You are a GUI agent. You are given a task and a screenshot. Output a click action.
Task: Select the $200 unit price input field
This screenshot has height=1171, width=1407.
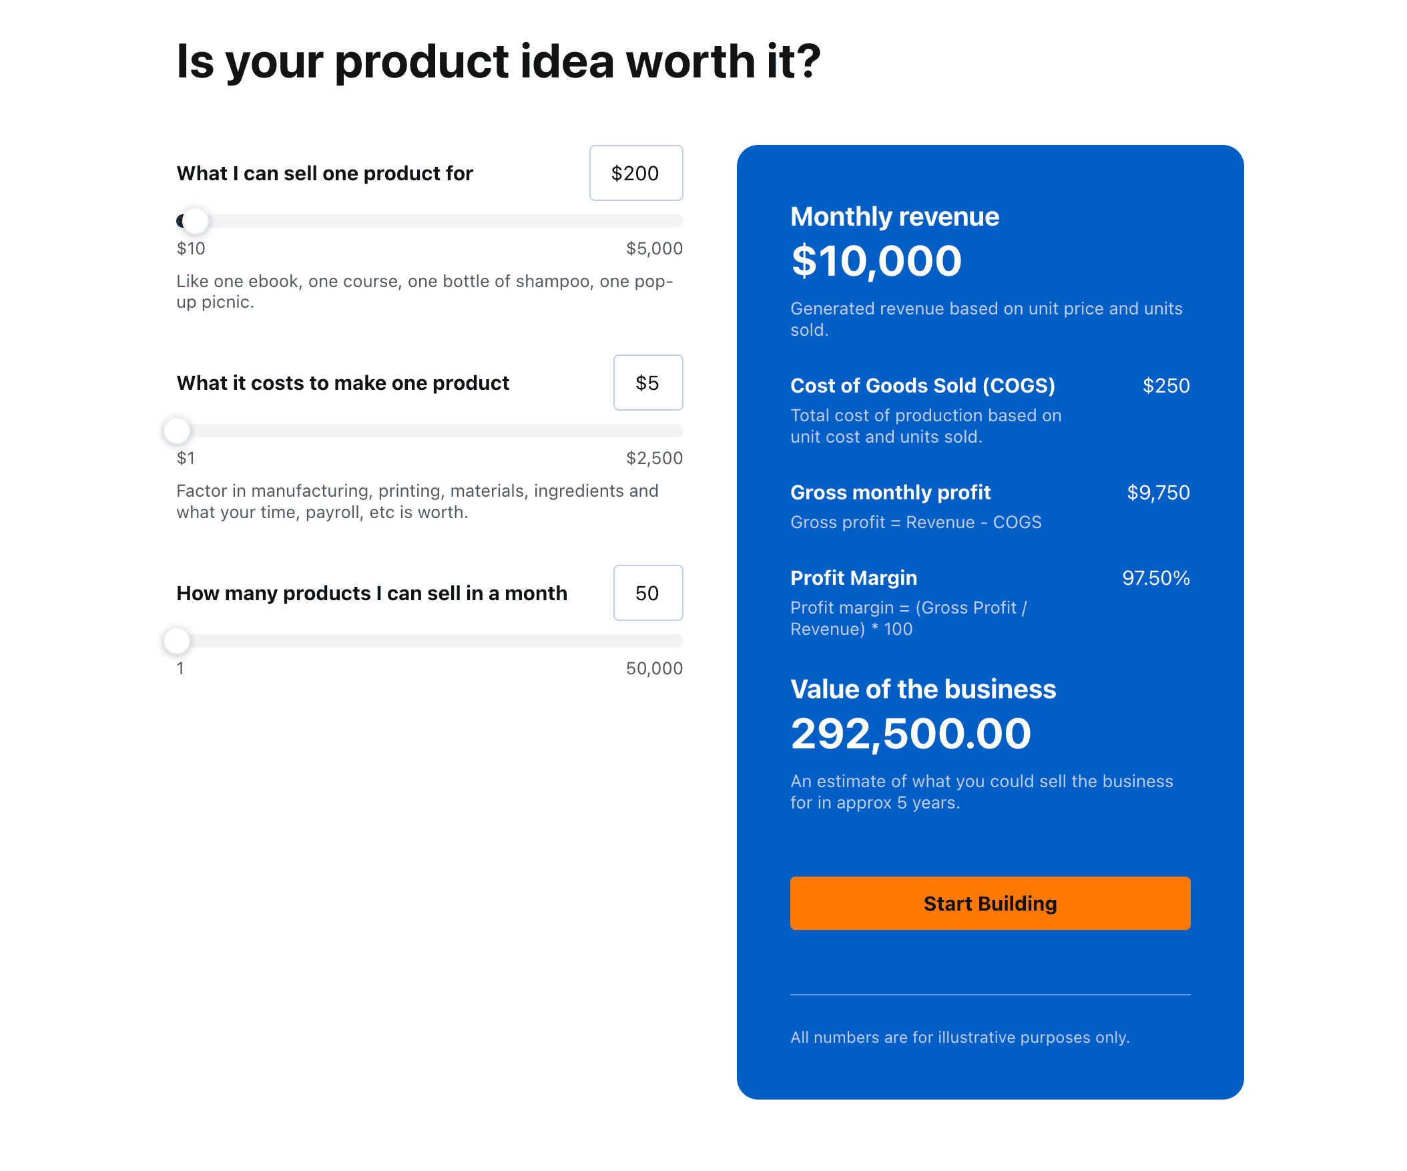coord(635,173)
